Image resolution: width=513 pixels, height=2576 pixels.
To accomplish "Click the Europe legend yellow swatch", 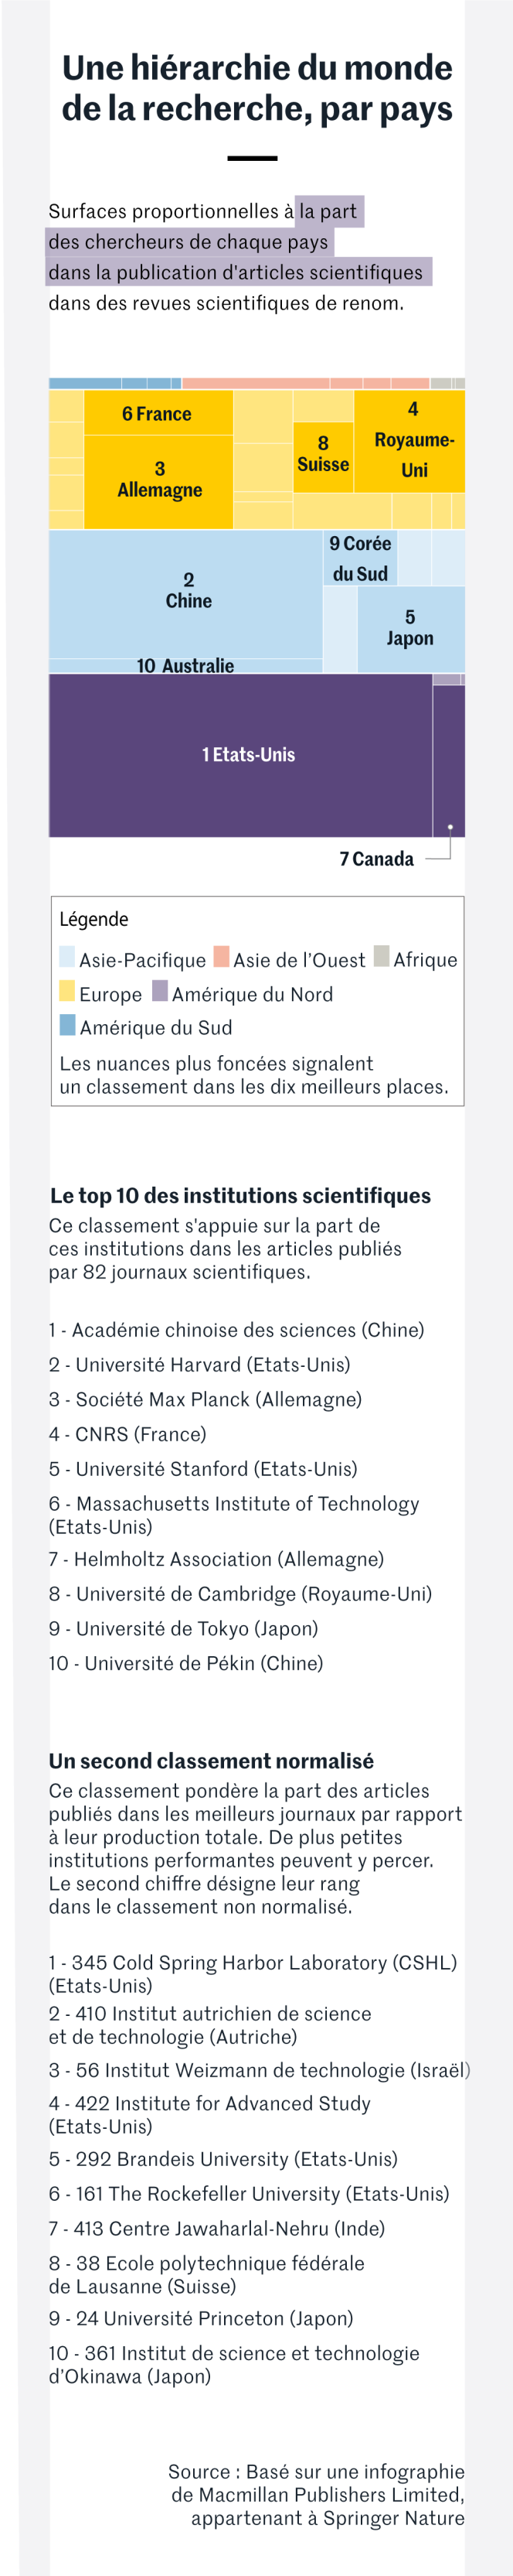I will tap(67, 990).
